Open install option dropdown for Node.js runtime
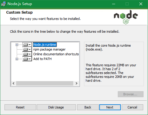 pos(27,45)
